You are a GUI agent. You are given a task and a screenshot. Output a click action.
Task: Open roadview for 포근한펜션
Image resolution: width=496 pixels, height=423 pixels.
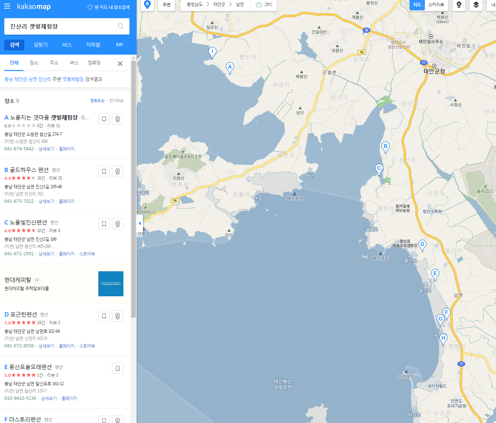point(118,316)
